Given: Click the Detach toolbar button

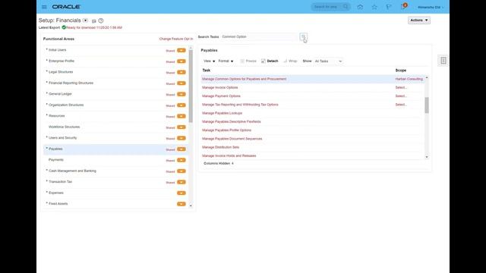Looking at the screenshot, I should tap(270, 61).
